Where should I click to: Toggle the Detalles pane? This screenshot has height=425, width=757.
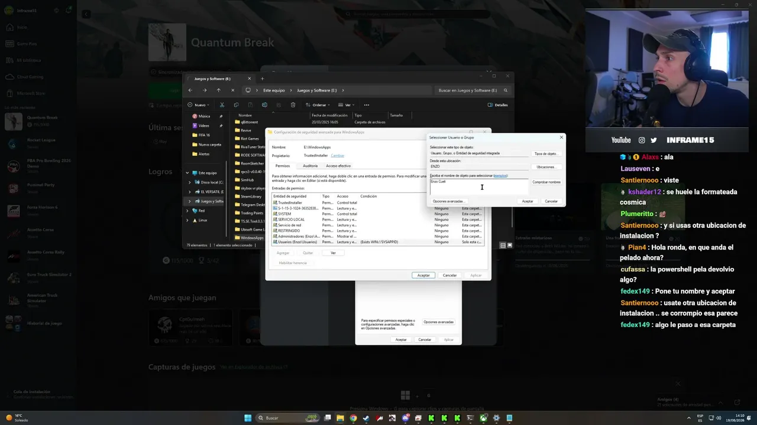tap(497, 105)
